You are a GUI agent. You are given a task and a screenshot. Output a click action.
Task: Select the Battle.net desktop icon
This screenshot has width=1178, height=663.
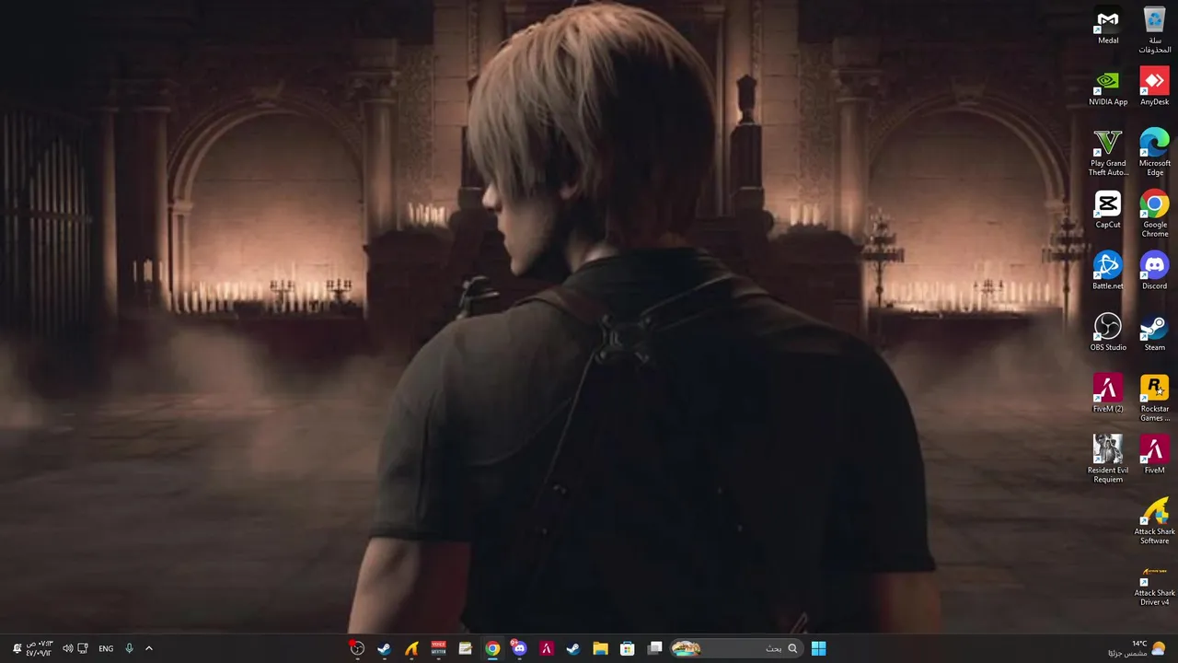[x=1108, y=272]
